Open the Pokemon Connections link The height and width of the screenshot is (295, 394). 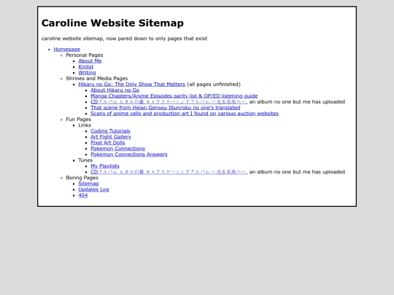click(118, 149)
